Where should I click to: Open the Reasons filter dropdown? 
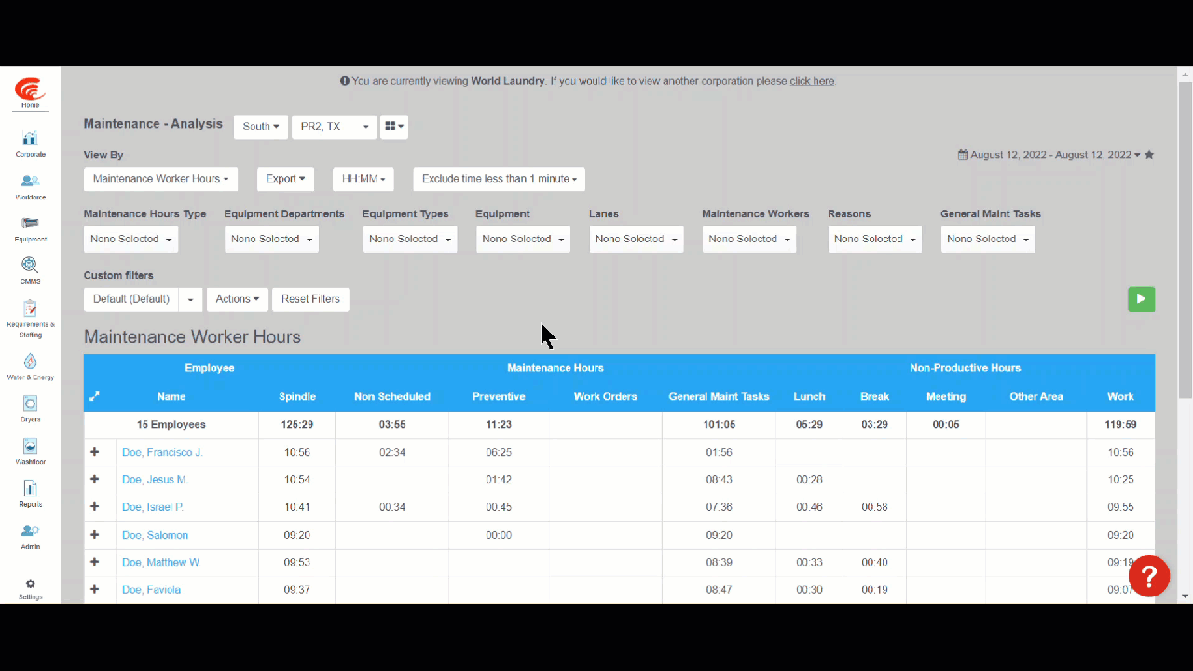coord(875,240)
